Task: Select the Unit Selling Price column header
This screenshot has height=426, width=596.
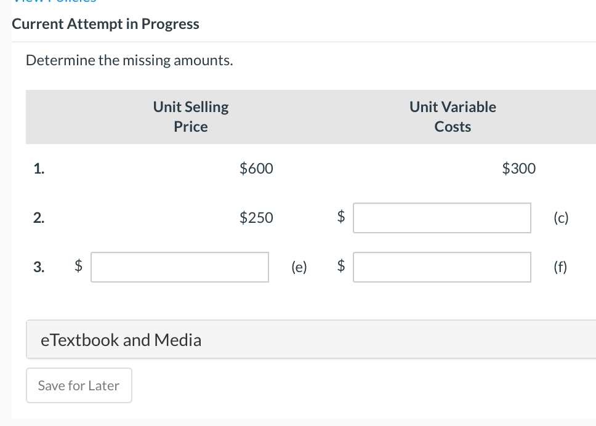Action: click(x=190, y=116)
